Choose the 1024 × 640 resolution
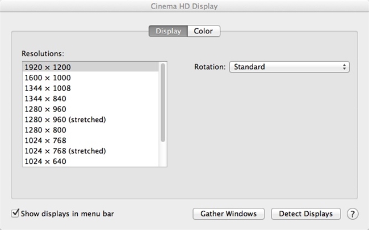This screenshot has height=230, width=369. point(45,161)
